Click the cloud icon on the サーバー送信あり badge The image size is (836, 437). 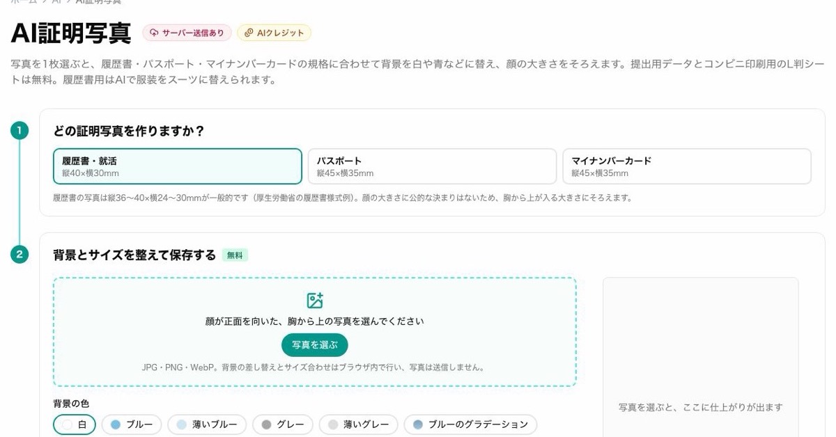(x=154, y=33)
